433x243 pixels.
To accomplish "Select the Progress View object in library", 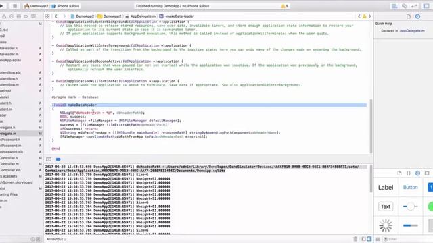I will tap(411, 225).
